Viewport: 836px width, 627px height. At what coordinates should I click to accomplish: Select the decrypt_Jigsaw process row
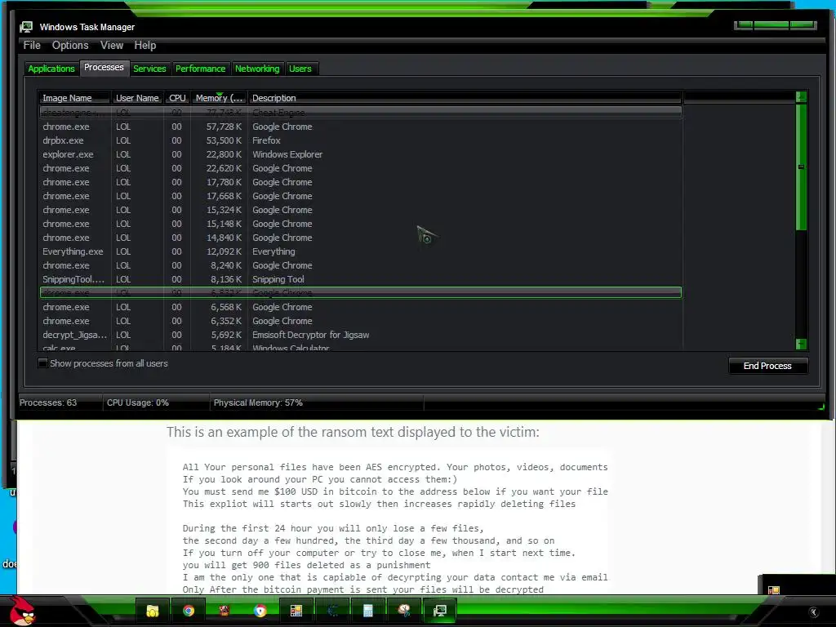tap(360, 335)
